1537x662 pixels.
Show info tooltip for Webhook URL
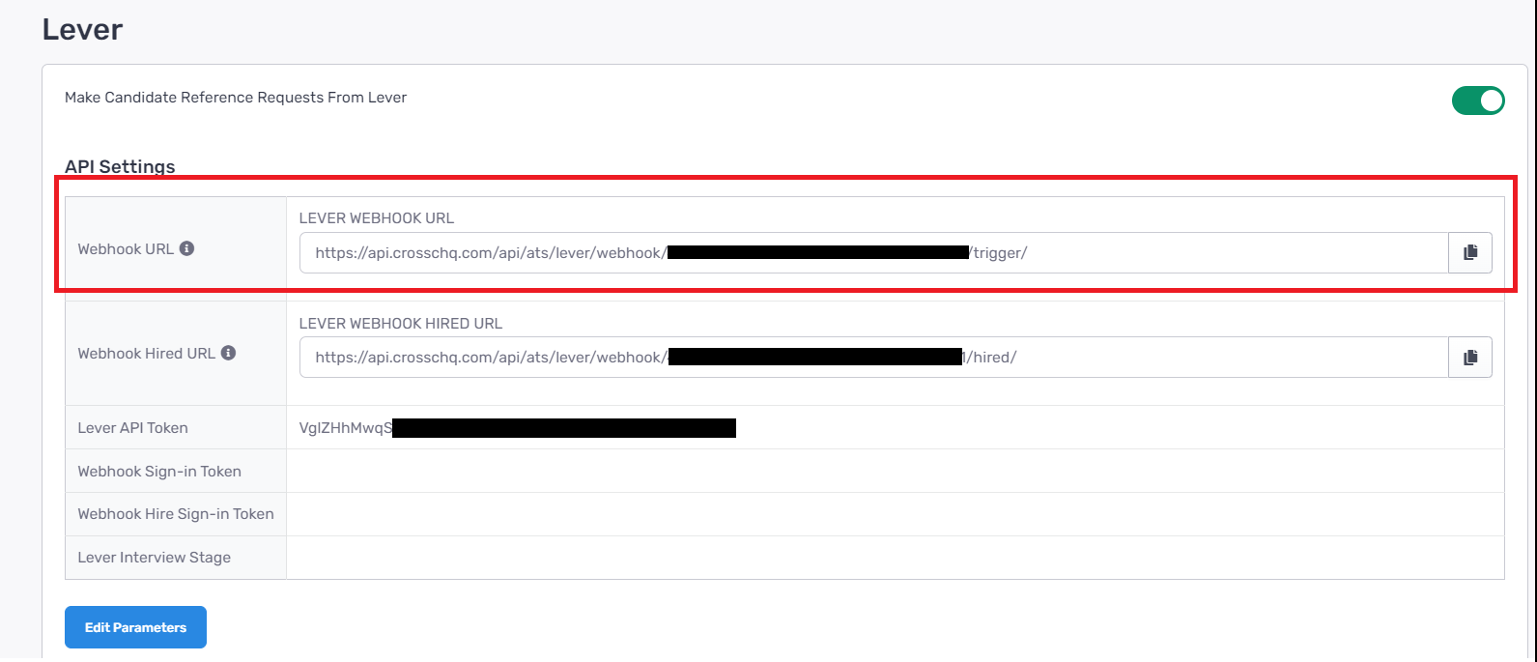point(187,248)
